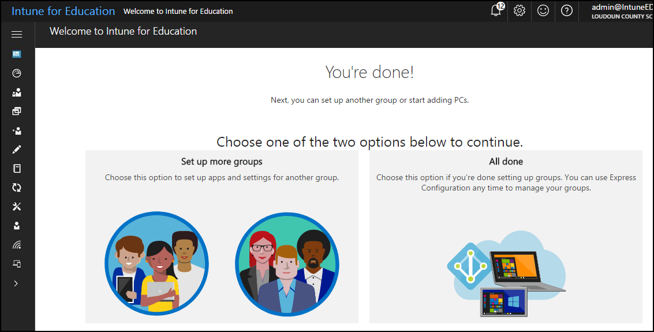Viewport: 654px width, 332px height.
Task: Expand the sidebar with chevron arrow
Action: click(x=16, y=283)
